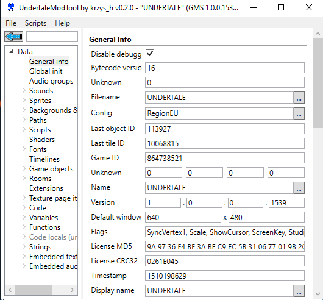Click the tree's horizontal scrollbar thumb

tap(34, 290)
